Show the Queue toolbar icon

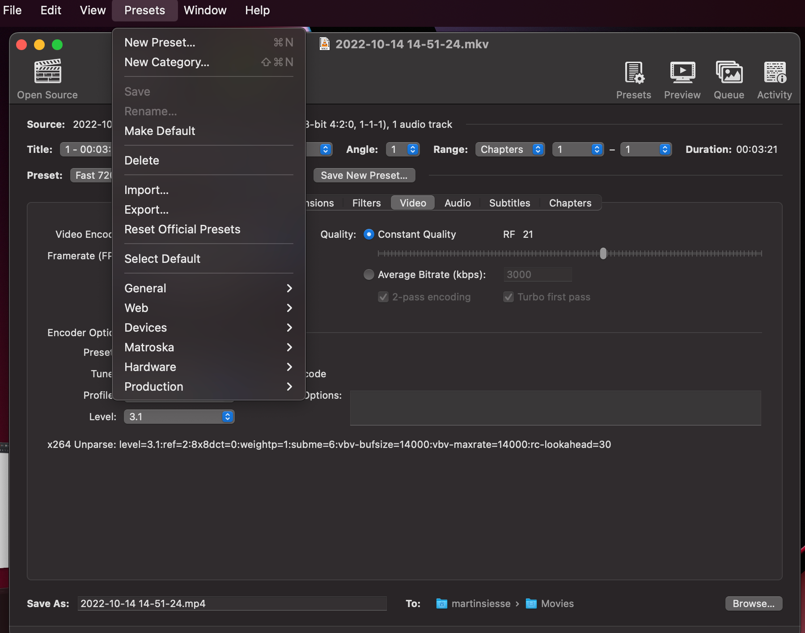[x=729, y=72]
